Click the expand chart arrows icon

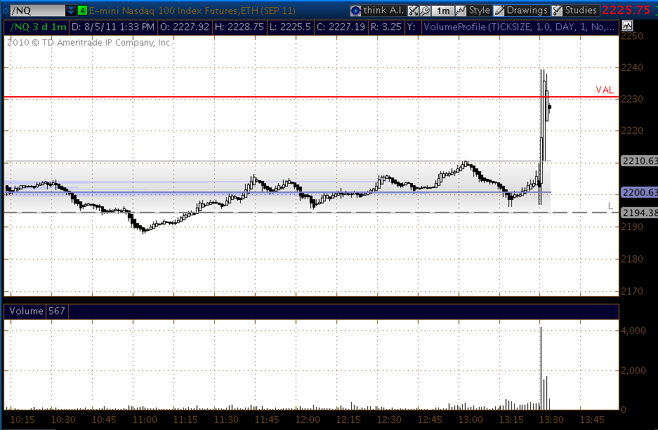414,11
